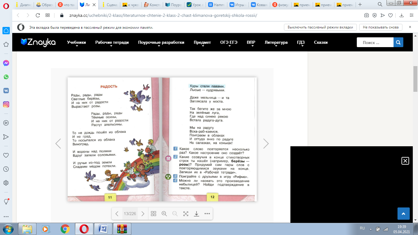Take a snapshot with camera icon

point(367,15)
